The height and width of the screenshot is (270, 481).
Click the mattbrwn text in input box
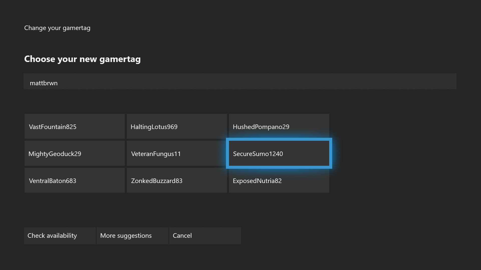click(44, 83)
